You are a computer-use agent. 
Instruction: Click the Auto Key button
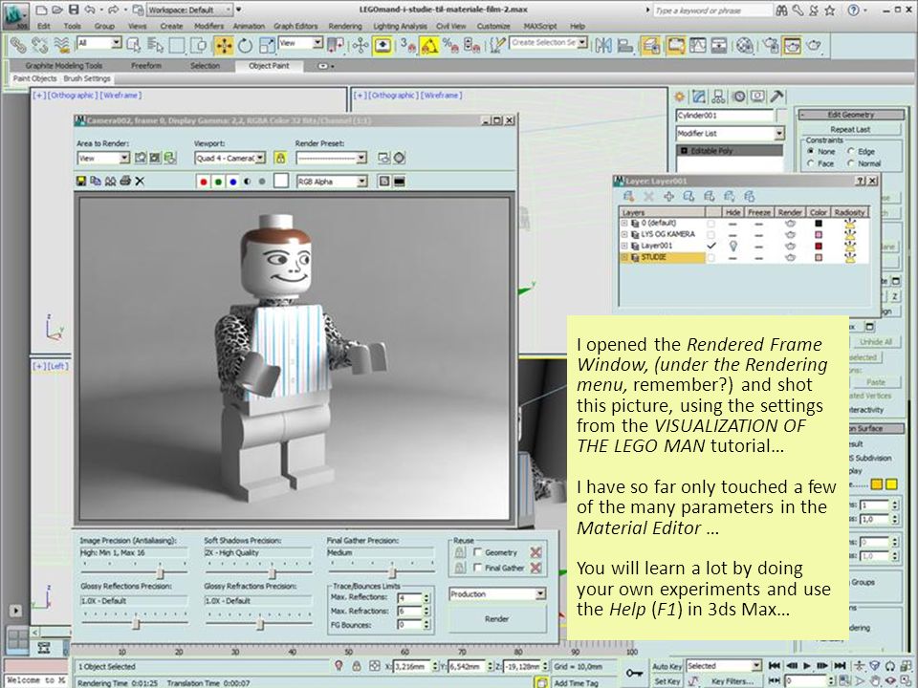pyautogui.click(x=667, y=666)
